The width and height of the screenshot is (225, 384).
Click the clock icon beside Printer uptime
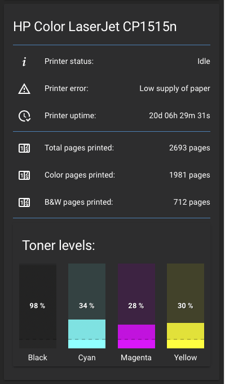pyautogui.click(x=24, y=116)
